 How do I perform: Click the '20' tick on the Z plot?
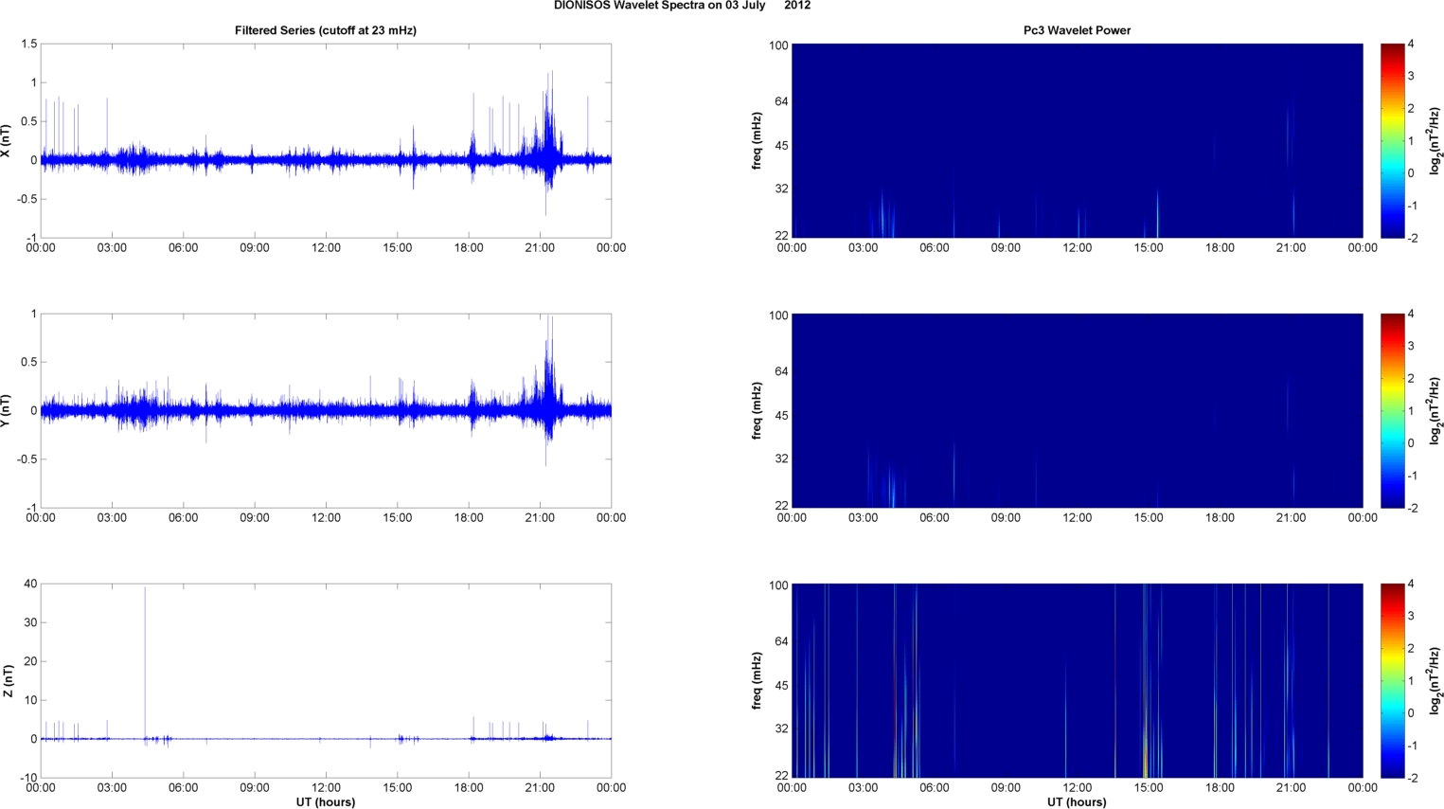click(31, 662)
